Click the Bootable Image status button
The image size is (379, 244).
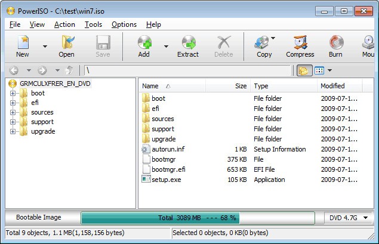pos(39,217)
